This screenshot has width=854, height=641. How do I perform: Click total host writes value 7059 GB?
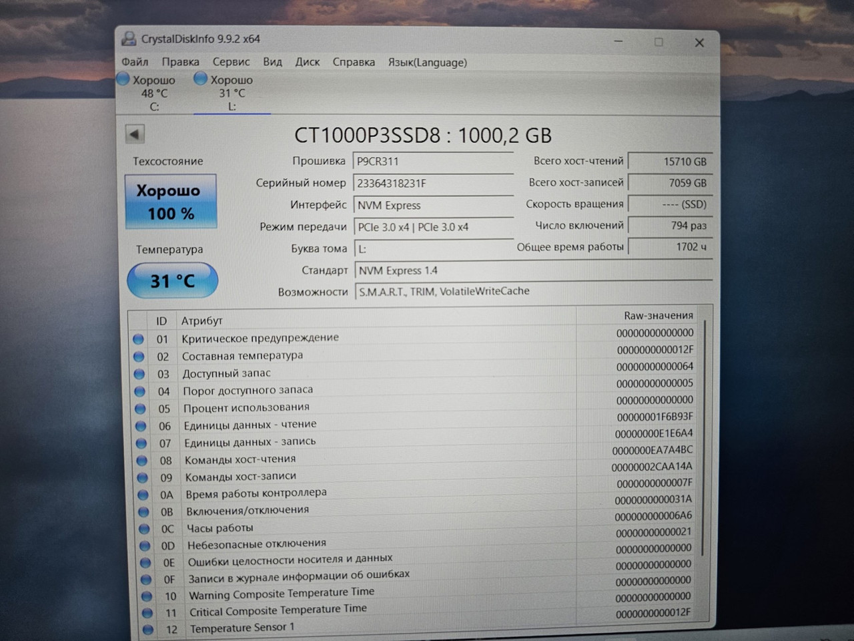pyautogui.click(x=670, y=183)
